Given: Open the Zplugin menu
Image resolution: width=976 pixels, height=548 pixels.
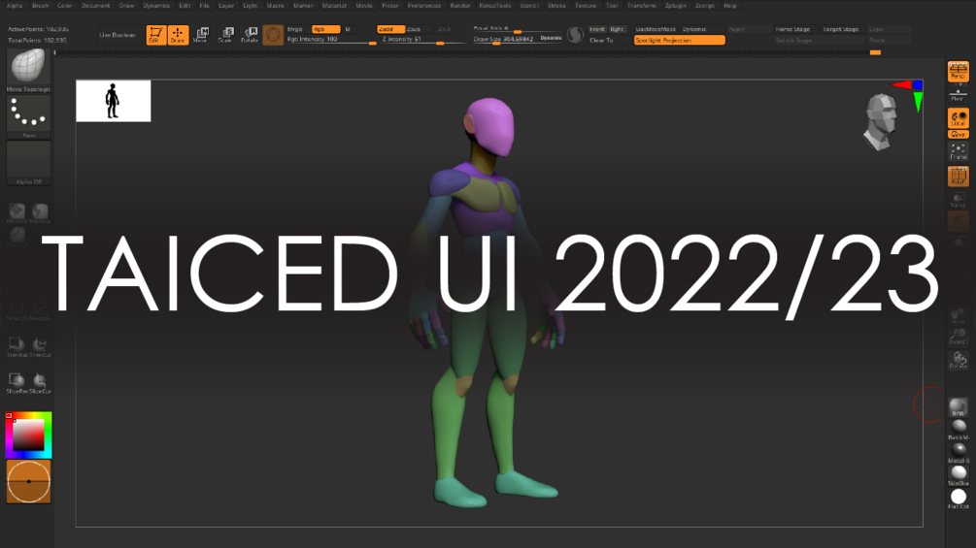Looking at the screenshot, I should point(675,6).
